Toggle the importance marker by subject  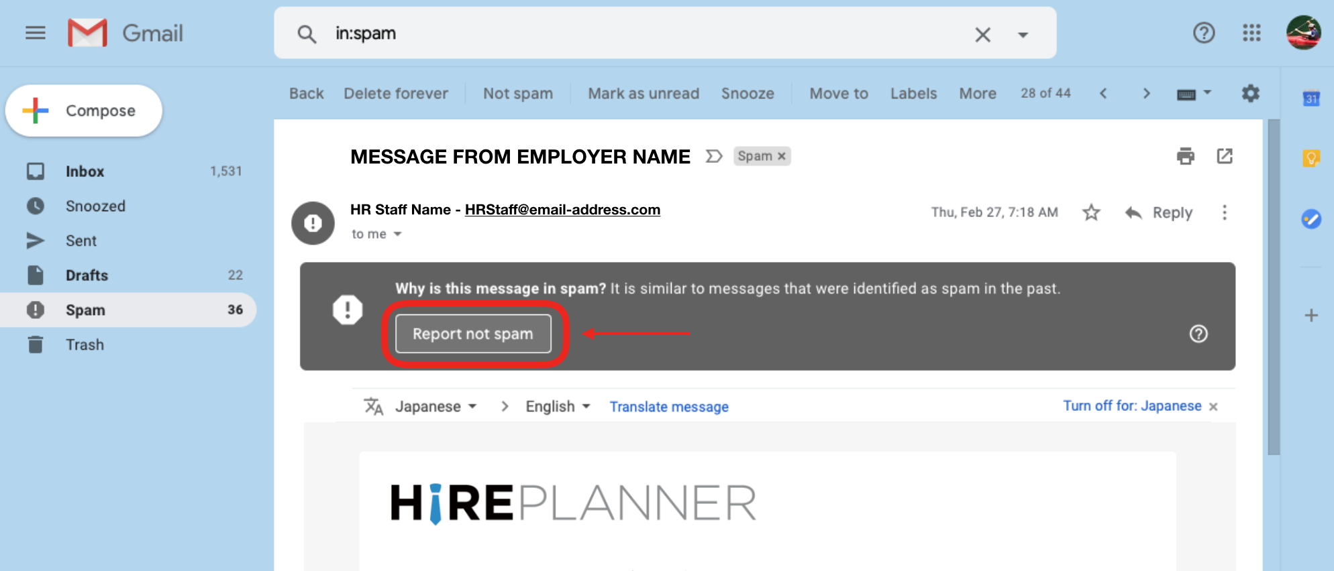click(x=714, y=156)
